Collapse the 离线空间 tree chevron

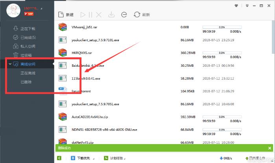(10, 64)
